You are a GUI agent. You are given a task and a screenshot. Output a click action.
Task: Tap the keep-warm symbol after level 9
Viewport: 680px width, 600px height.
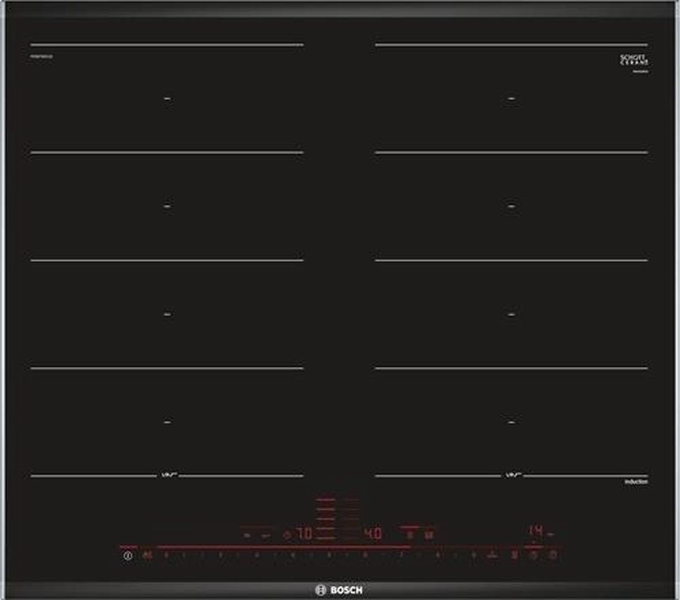tap(493, 556)
